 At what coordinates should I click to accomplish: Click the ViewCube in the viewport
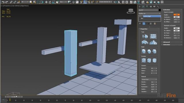(131, 11)
